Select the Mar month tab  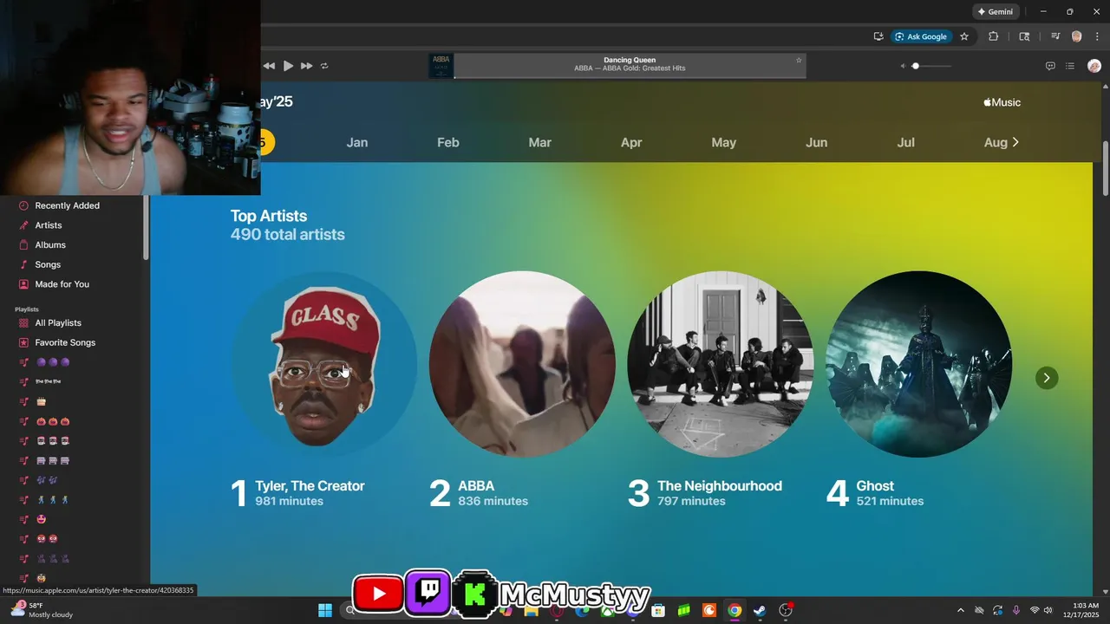point(540,142)
